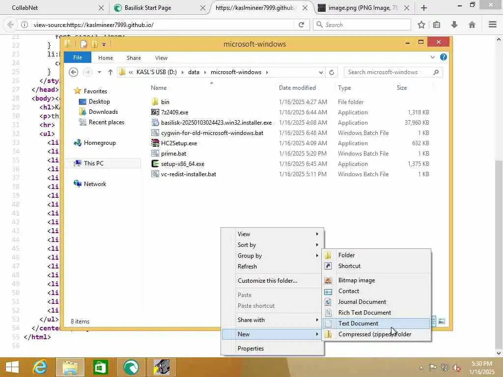Screen dimensions: 503x377
Task: Open address bar history dropdown
Action: click(321, 73)
